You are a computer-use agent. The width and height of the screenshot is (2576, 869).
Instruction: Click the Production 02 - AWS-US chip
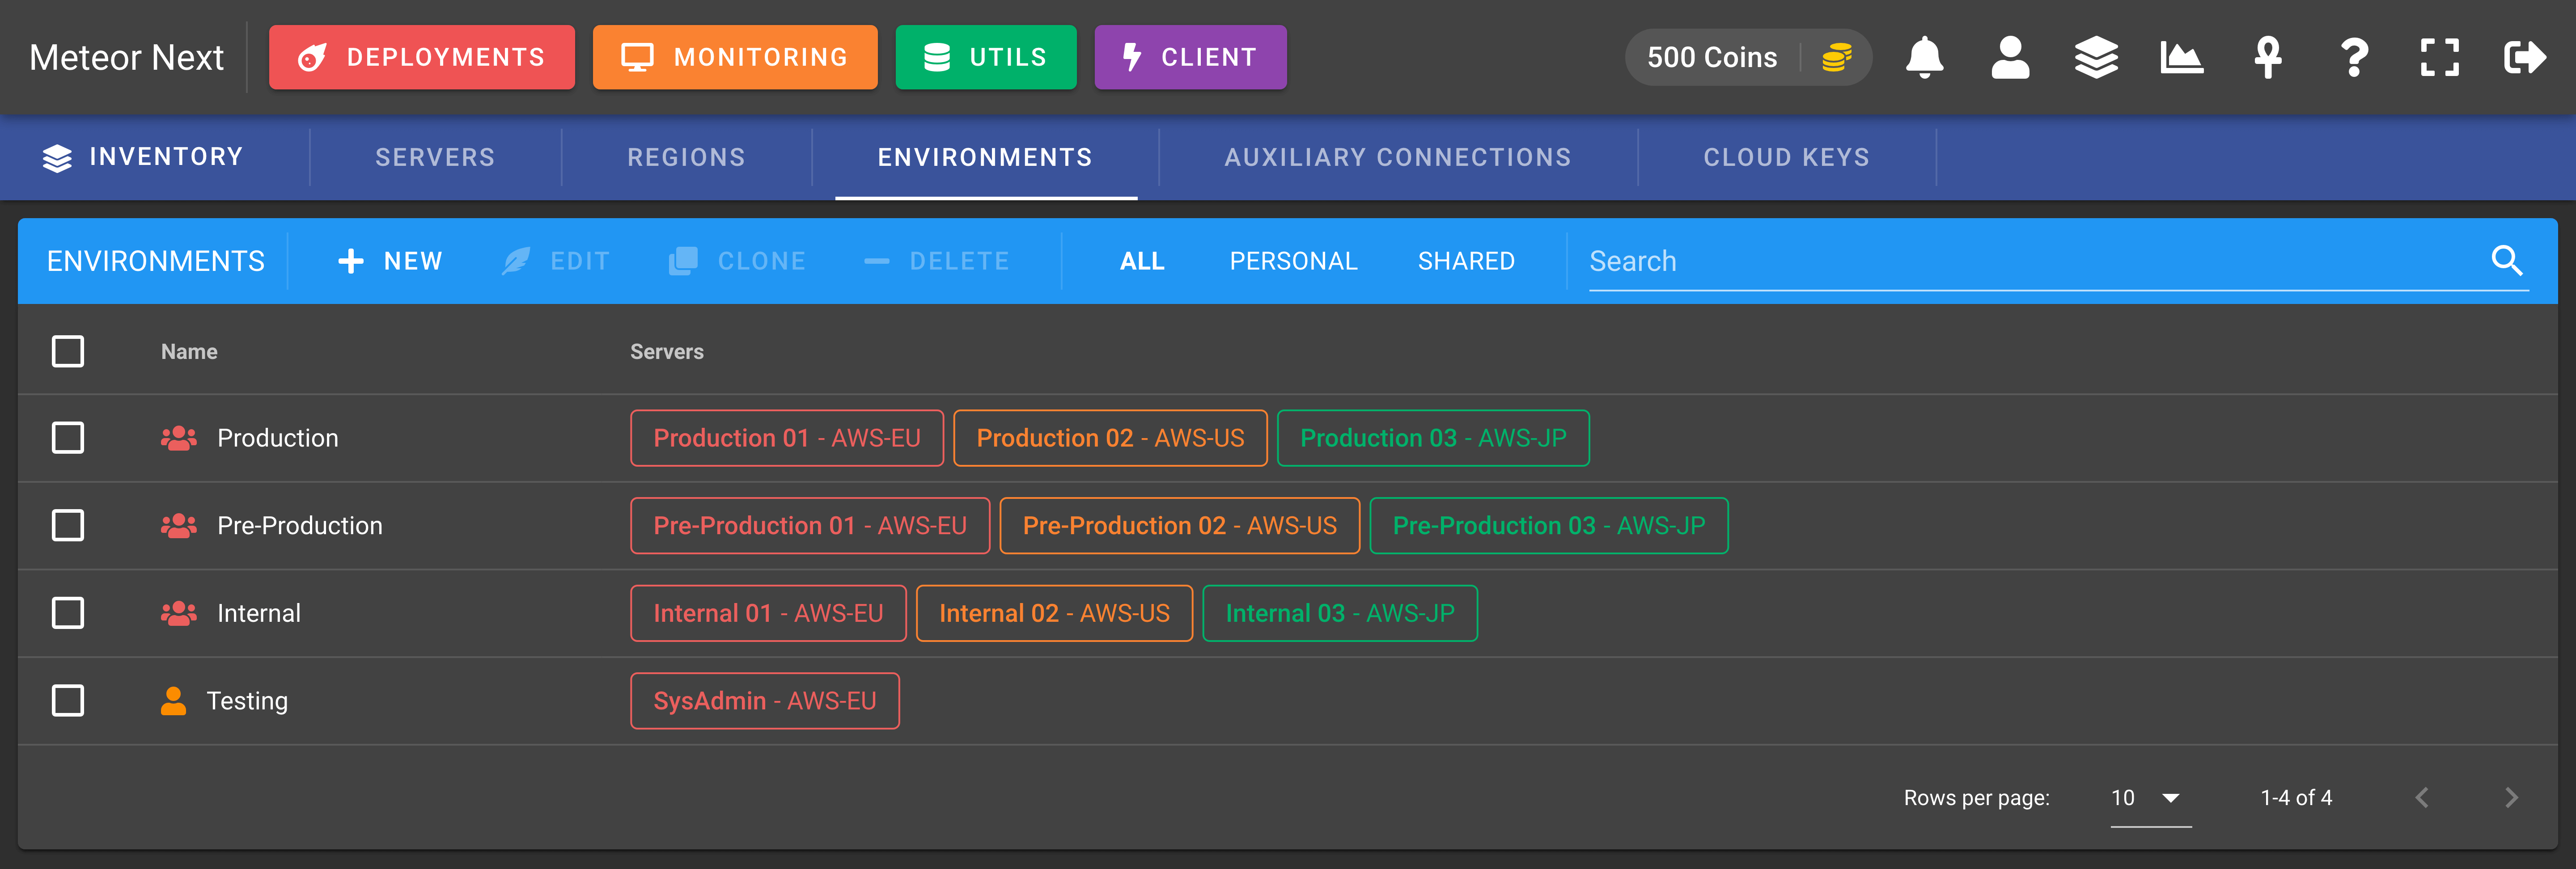pos(1110,438)
